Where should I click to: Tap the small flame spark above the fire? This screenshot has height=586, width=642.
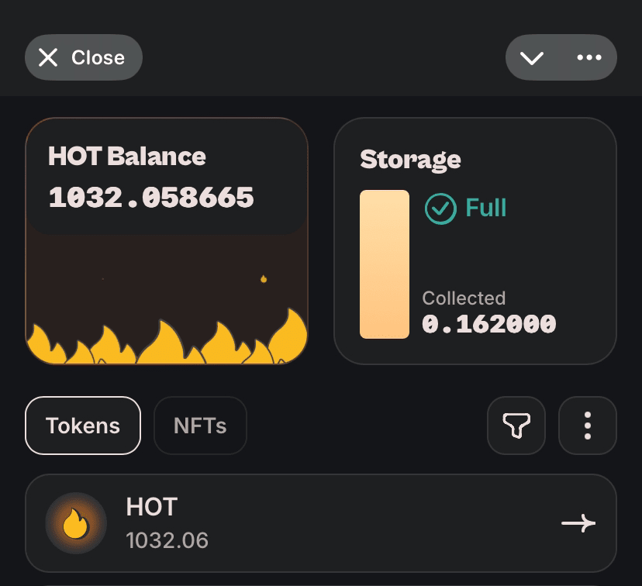264,277
